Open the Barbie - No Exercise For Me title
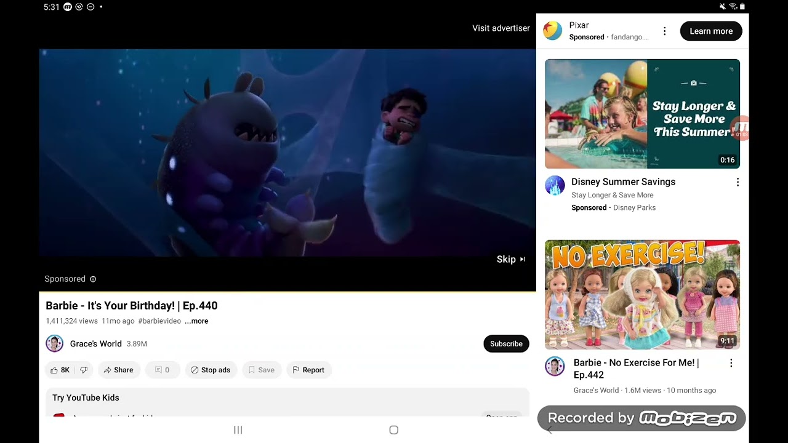The image size is (788, 443). tap(637, 369)
